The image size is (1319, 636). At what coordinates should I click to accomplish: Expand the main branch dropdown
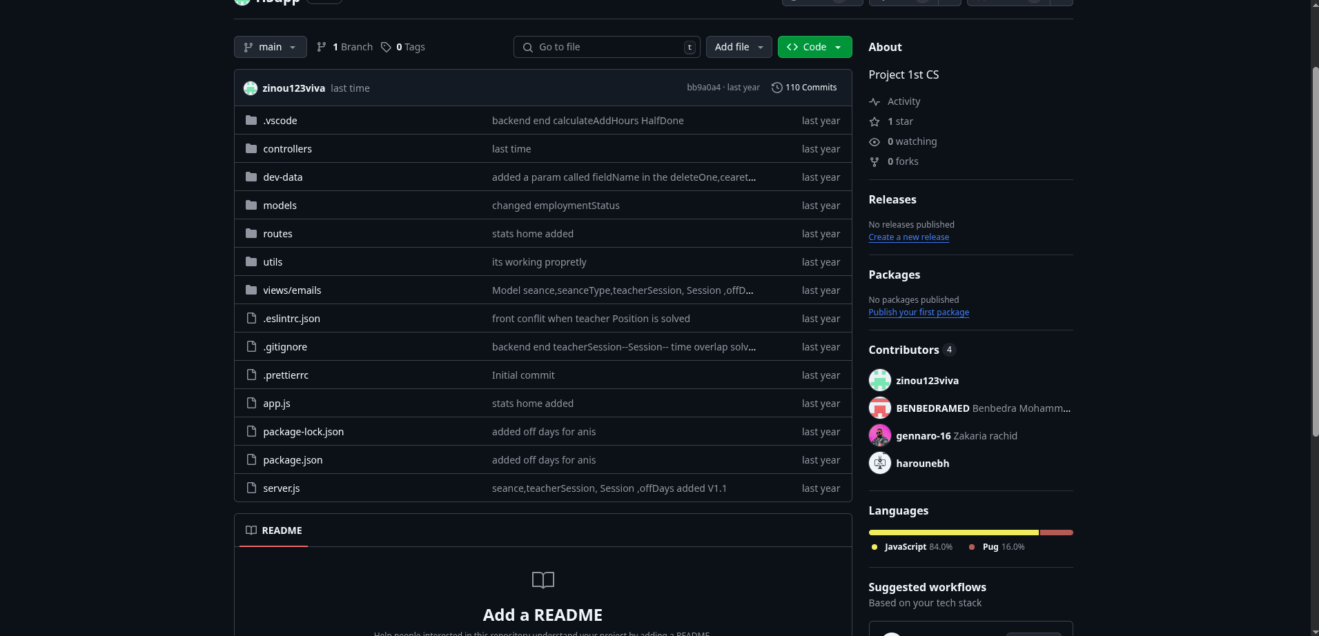click(x=271, y=47)
